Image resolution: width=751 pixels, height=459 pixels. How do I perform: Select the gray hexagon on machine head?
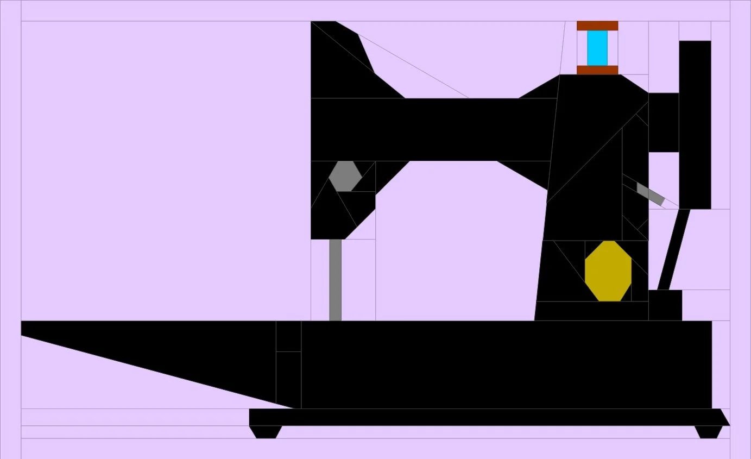click(x=345, y=176)
